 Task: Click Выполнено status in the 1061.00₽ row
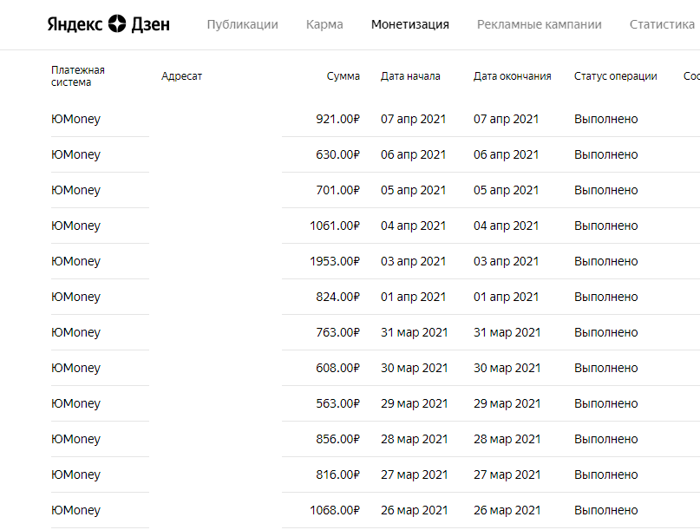(605, 226)
